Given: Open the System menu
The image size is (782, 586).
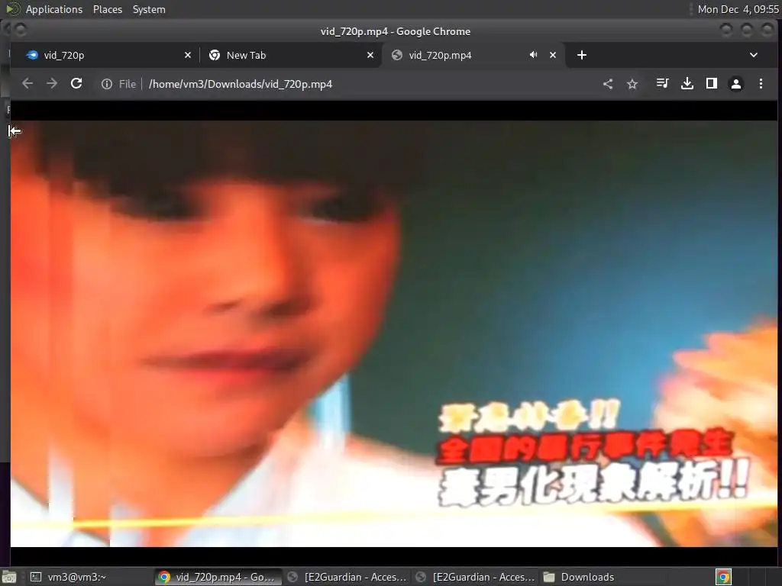Looking at the screenshot, I should pos(149,9).
